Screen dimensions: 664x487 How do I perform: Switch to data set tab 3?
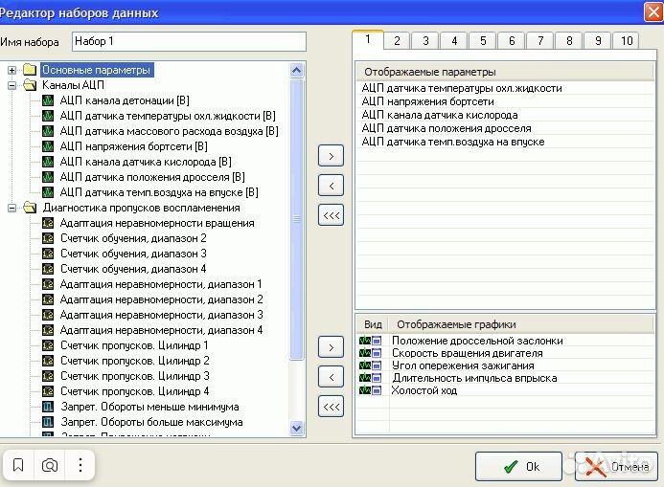click(425, 41)
